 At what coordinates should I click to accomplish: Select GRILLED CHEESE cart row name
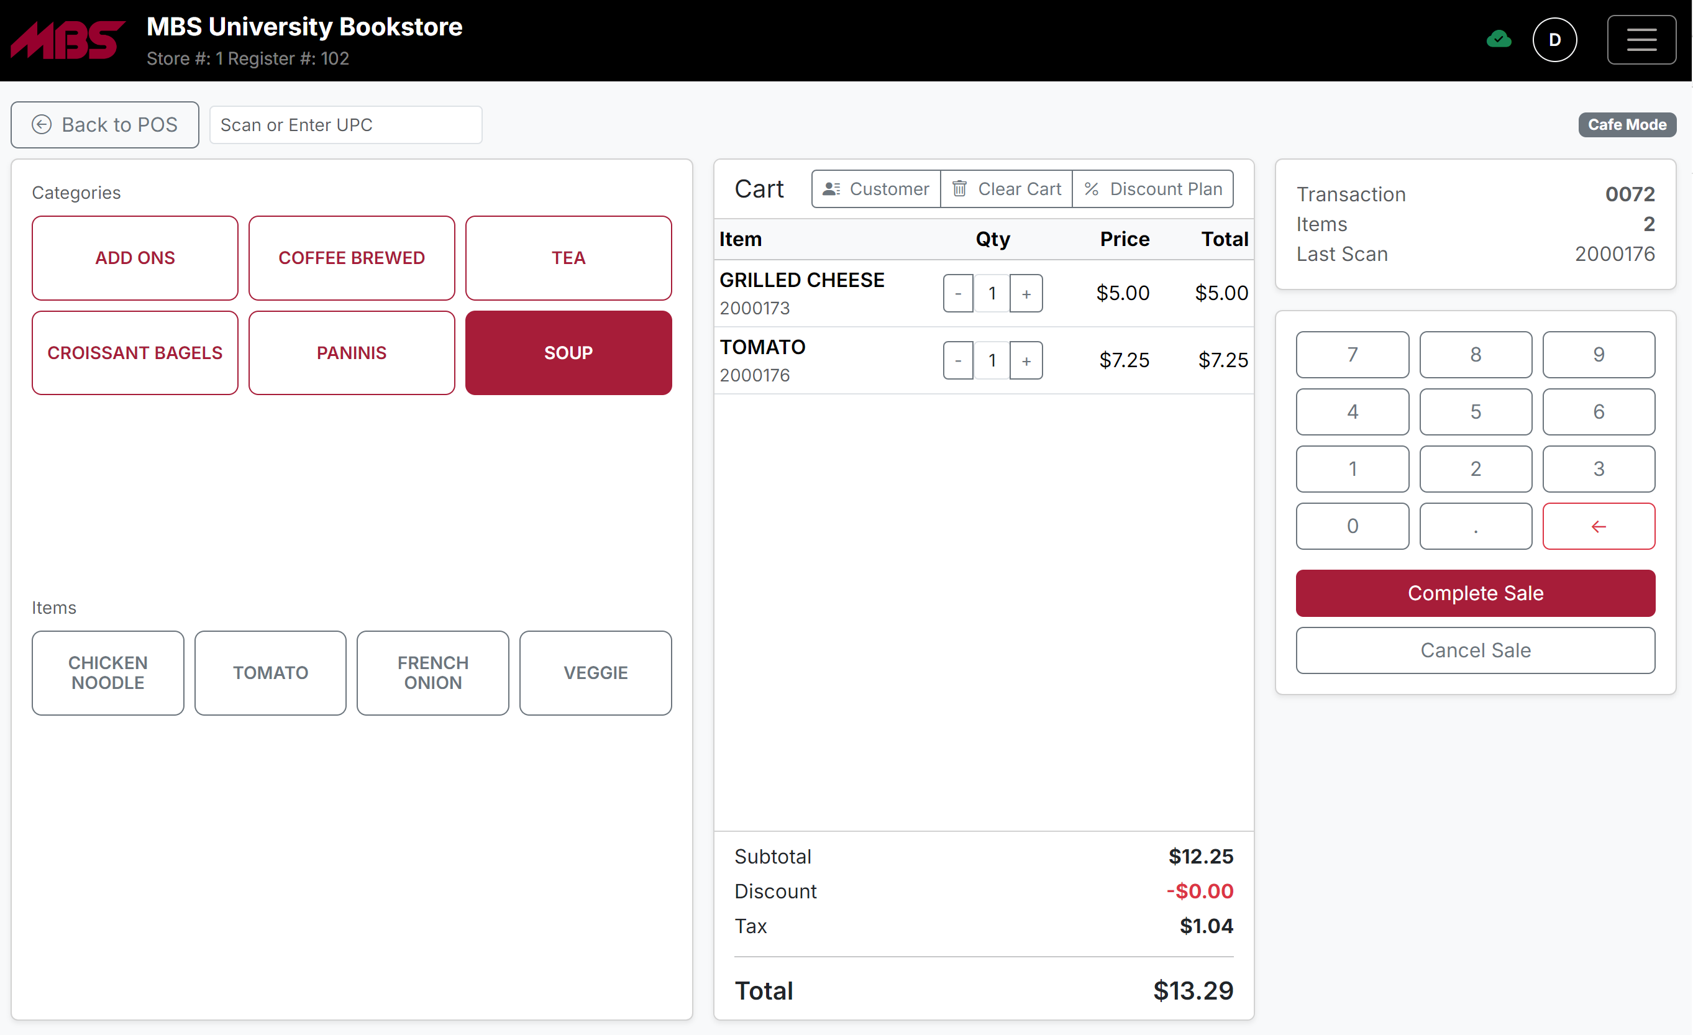[802, 280]
